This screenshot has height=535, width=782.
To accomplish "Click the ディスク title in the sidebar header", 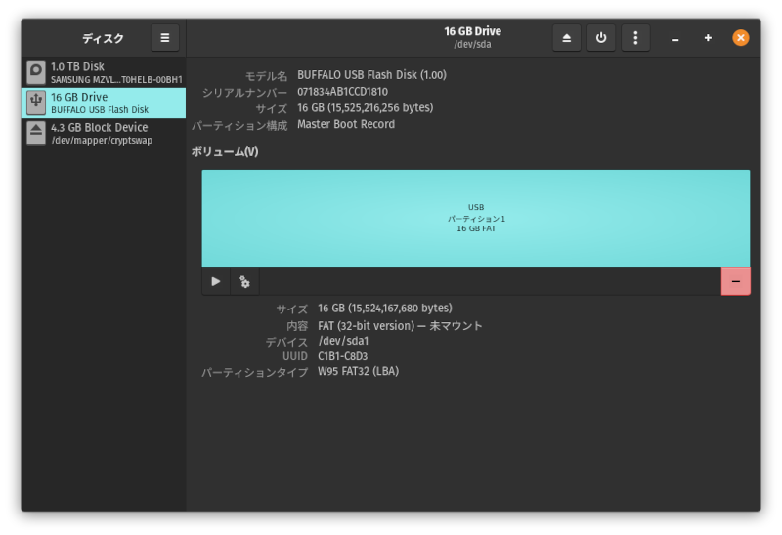I will tap(103, 38).
